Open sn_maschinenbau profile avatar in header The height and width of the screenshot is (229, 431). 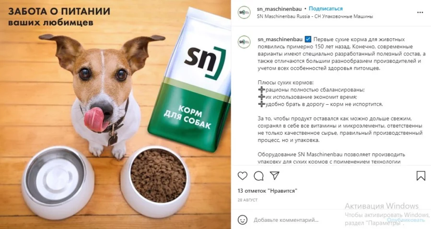click(x=244, y=12)
